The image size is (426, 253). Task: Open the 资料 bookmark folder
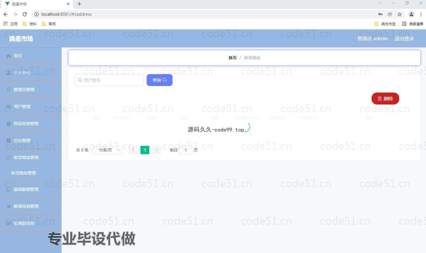pyautogui.click(x=30, y=24)
